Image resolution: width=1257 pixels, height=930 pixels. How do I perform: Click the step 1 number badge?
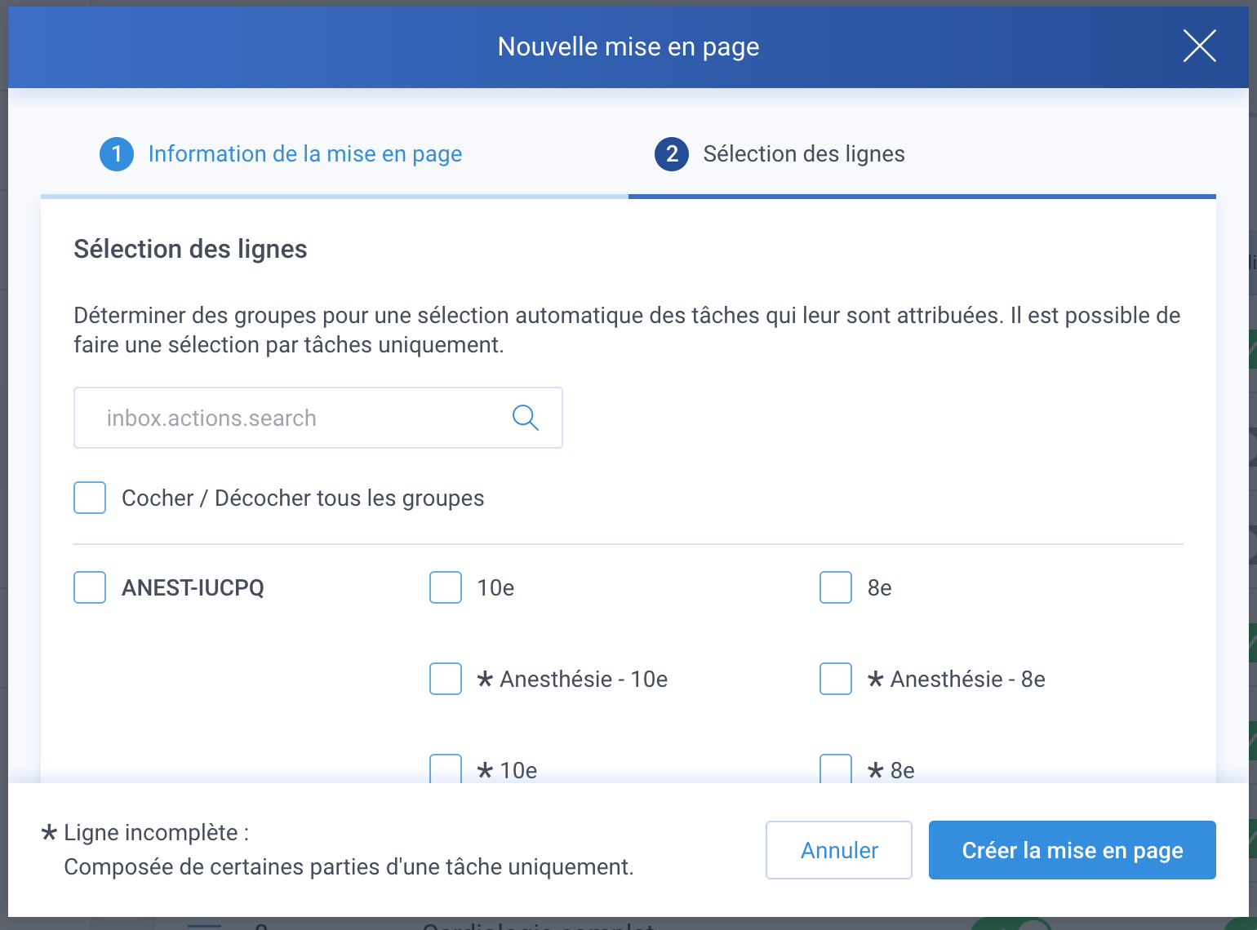pos(117,154)
